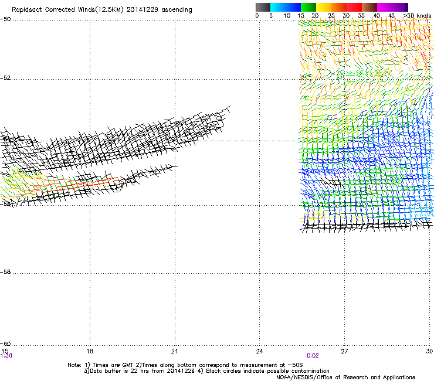Click the black wind barb row at right swath bottom

click(366, 226)
